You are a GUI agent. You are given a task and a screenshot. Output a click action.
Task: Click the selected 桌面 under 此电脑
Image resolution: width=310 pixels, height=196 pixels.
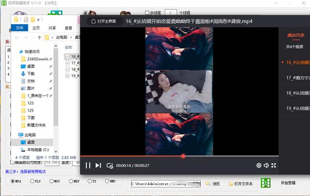click(31, 142)
